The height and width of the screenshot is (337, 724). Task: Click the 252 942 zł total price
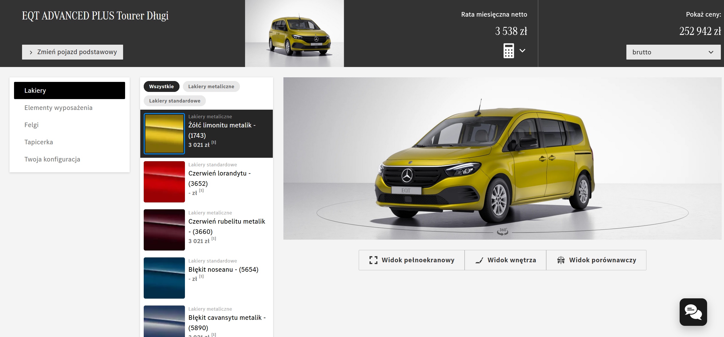click(700, 31)
